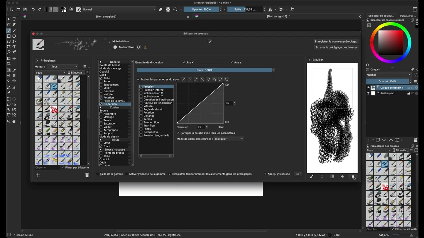The height and width of the screenshot is (238, 424).
Task: Undo the last action
Action: point(33,9)
